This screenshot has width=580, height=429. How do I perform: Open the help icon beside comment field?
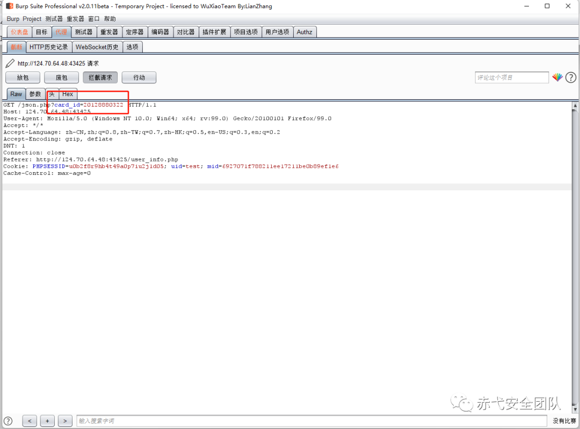571,78
